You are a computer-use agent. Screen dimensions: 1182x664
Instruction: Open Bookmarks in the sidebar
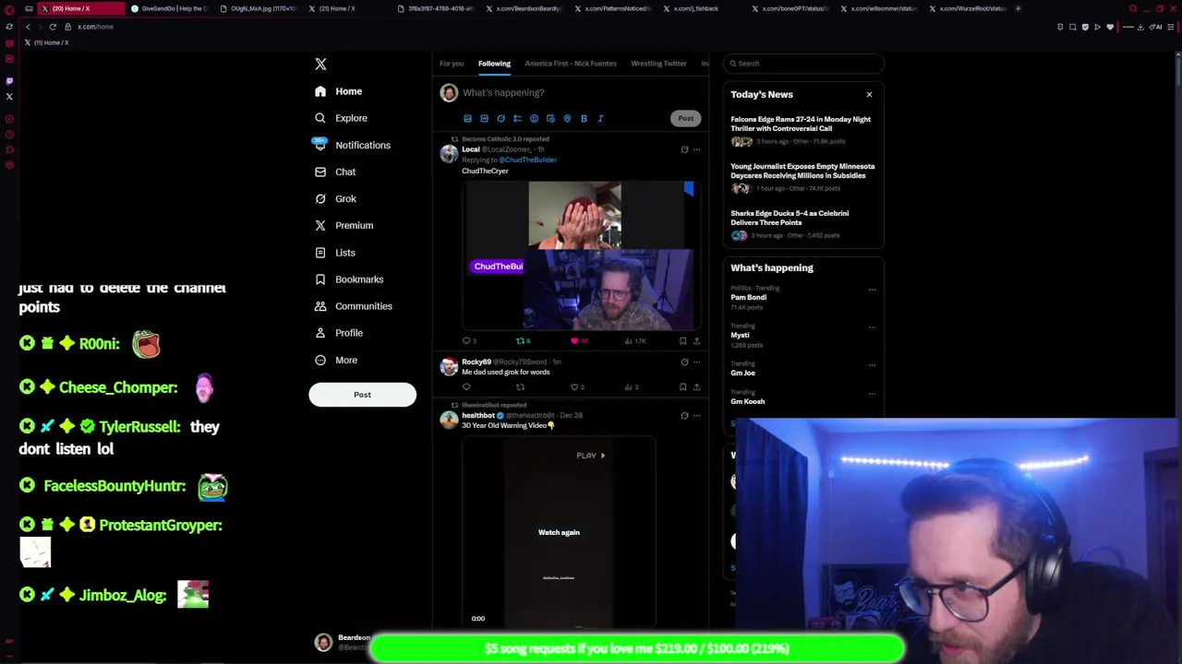349,279
